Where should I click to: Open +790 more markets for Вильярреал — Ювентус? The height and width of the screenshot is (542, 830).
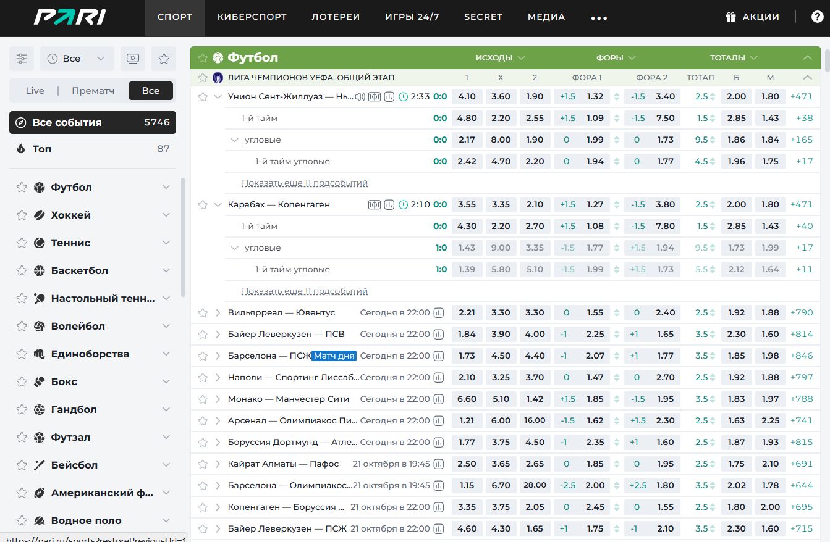pos(802,313)
